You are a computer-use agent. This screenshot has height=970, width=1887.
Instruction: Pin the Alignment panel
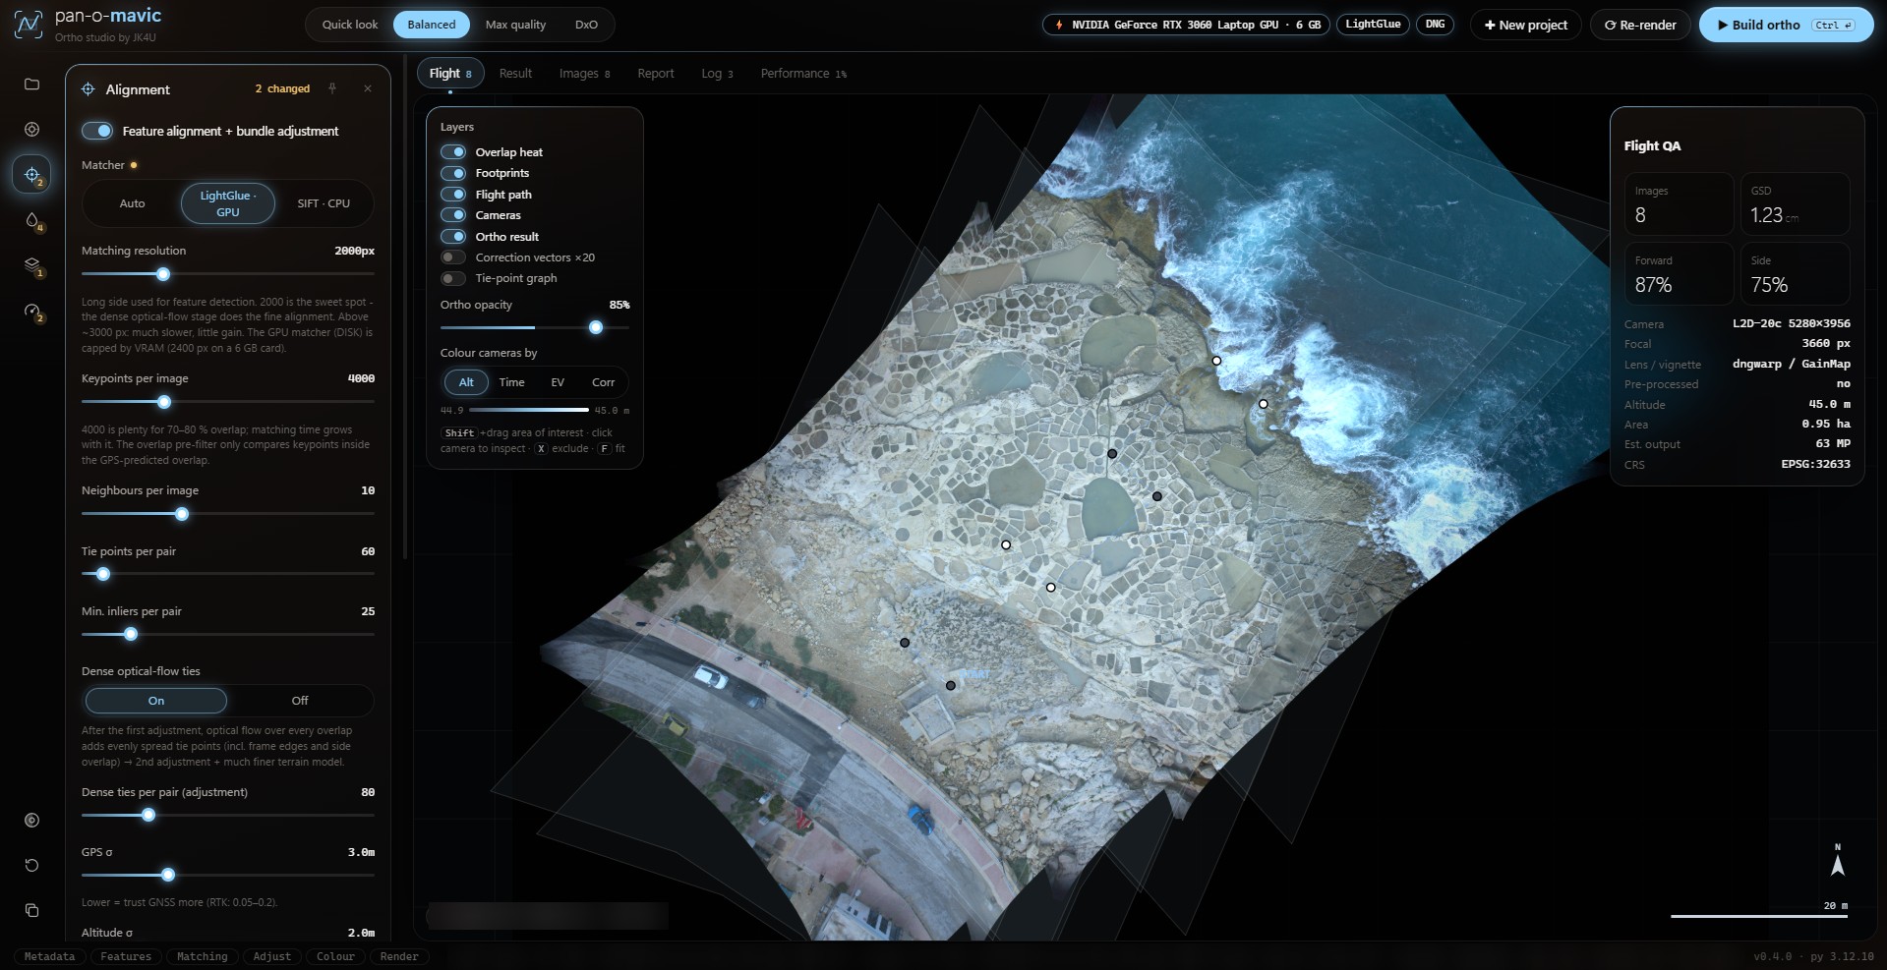pyautogui.click(x=332, y=88)
